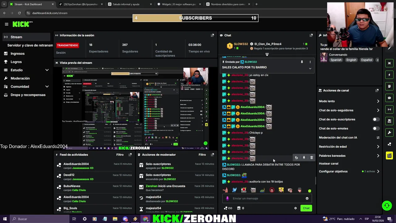Viewport: 396px width, 223px height.
Task: Click the three-dots bubbles icon in right sidebar
Action: [389, 144]
